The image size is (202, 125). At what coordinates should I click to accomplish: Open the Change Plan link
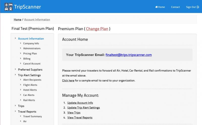tap(97, 29)
